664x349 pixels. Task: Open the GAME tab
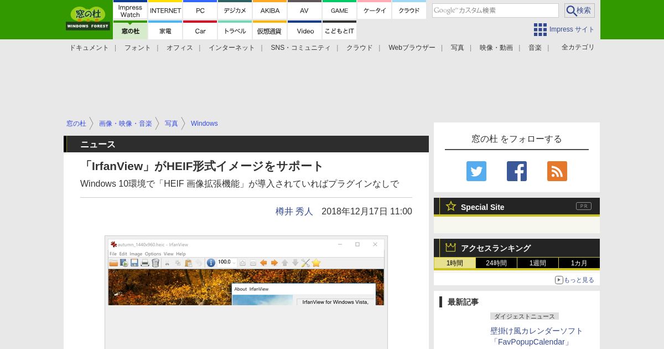(339, 11)
